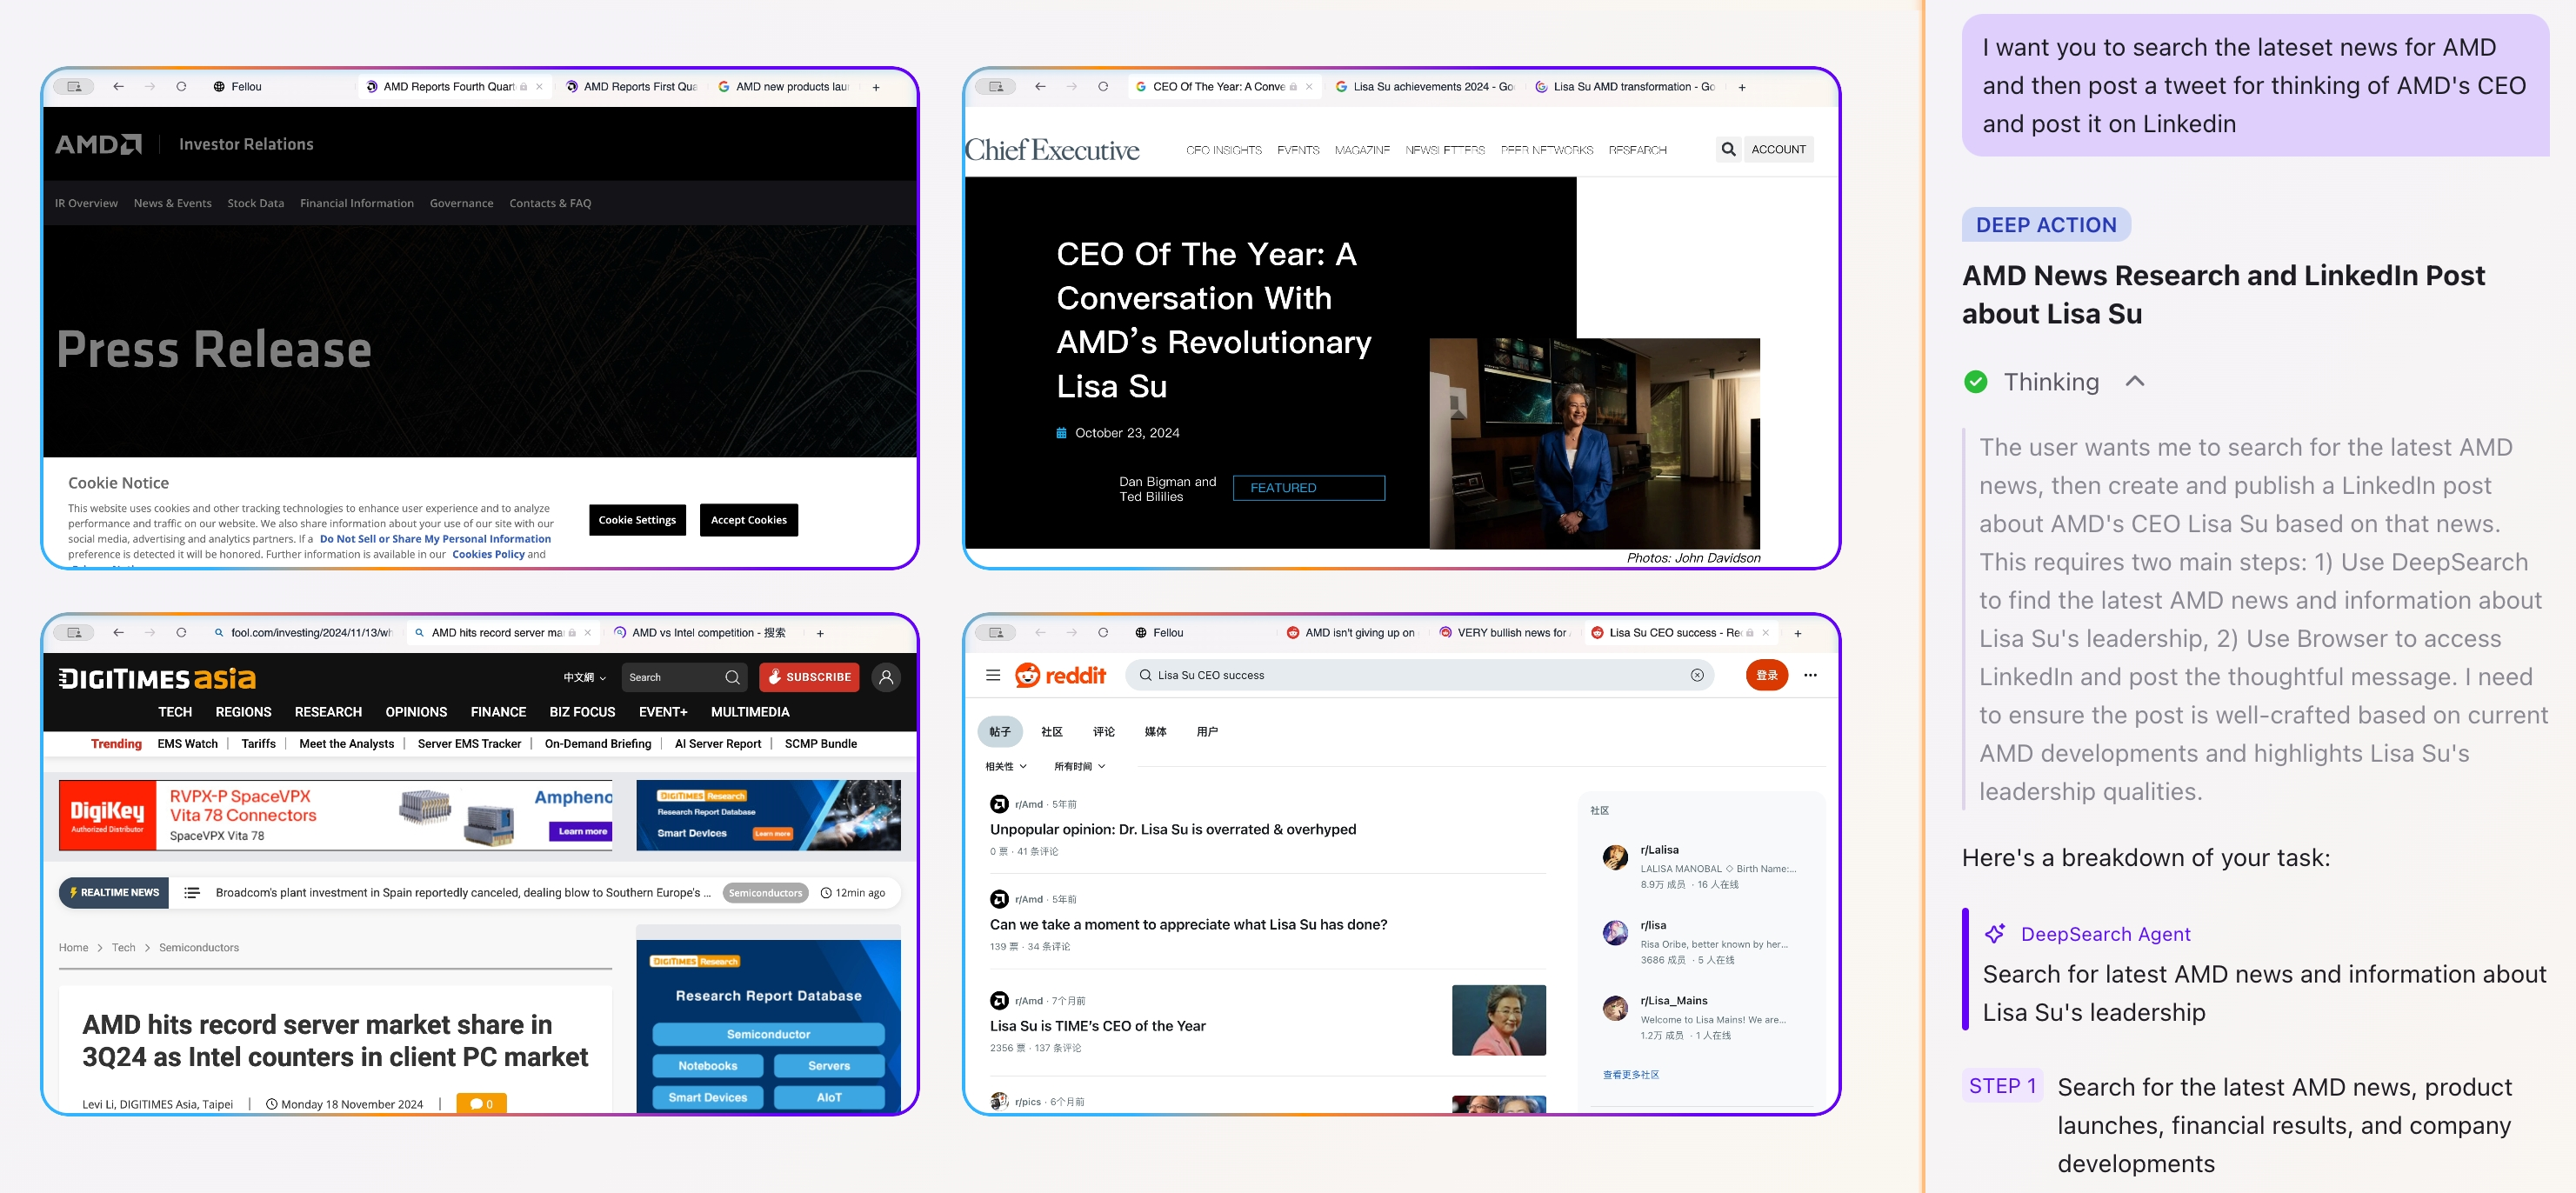Switch to AMD vs Intel competition tab
Image resolution: width=2576 pixels, height=1193 pixels.
(x=700, y=633)
